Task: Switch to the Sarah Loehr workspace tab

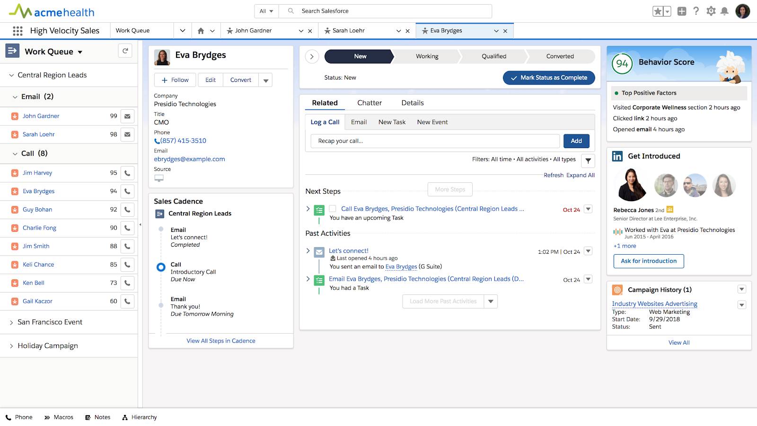Action: (x=349, y=30)
